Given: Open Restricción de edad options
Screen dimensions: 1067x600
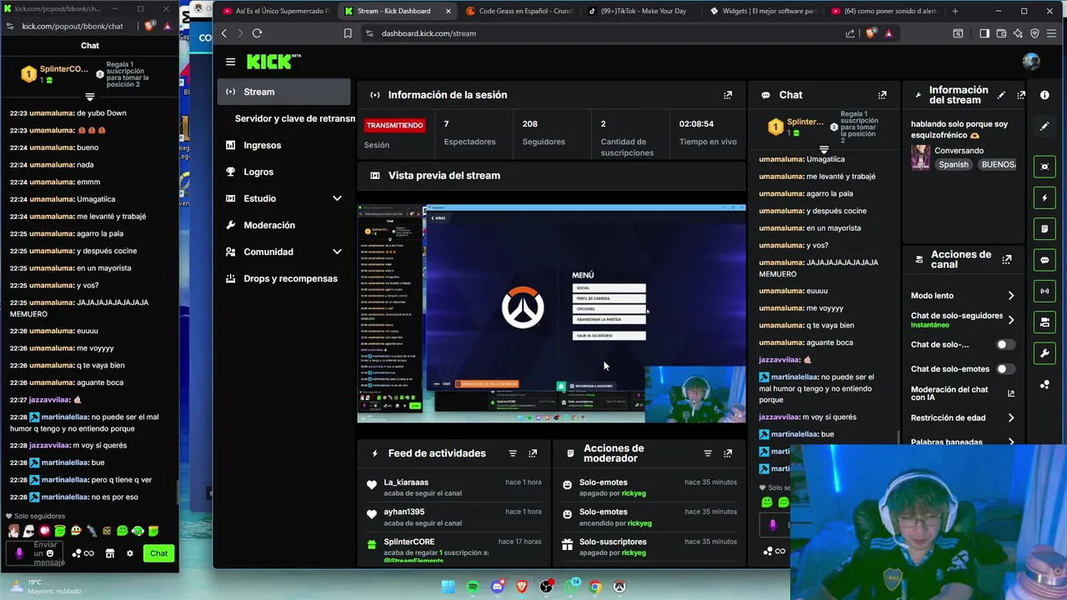Looking at the screenshot, I should [963, 418].
